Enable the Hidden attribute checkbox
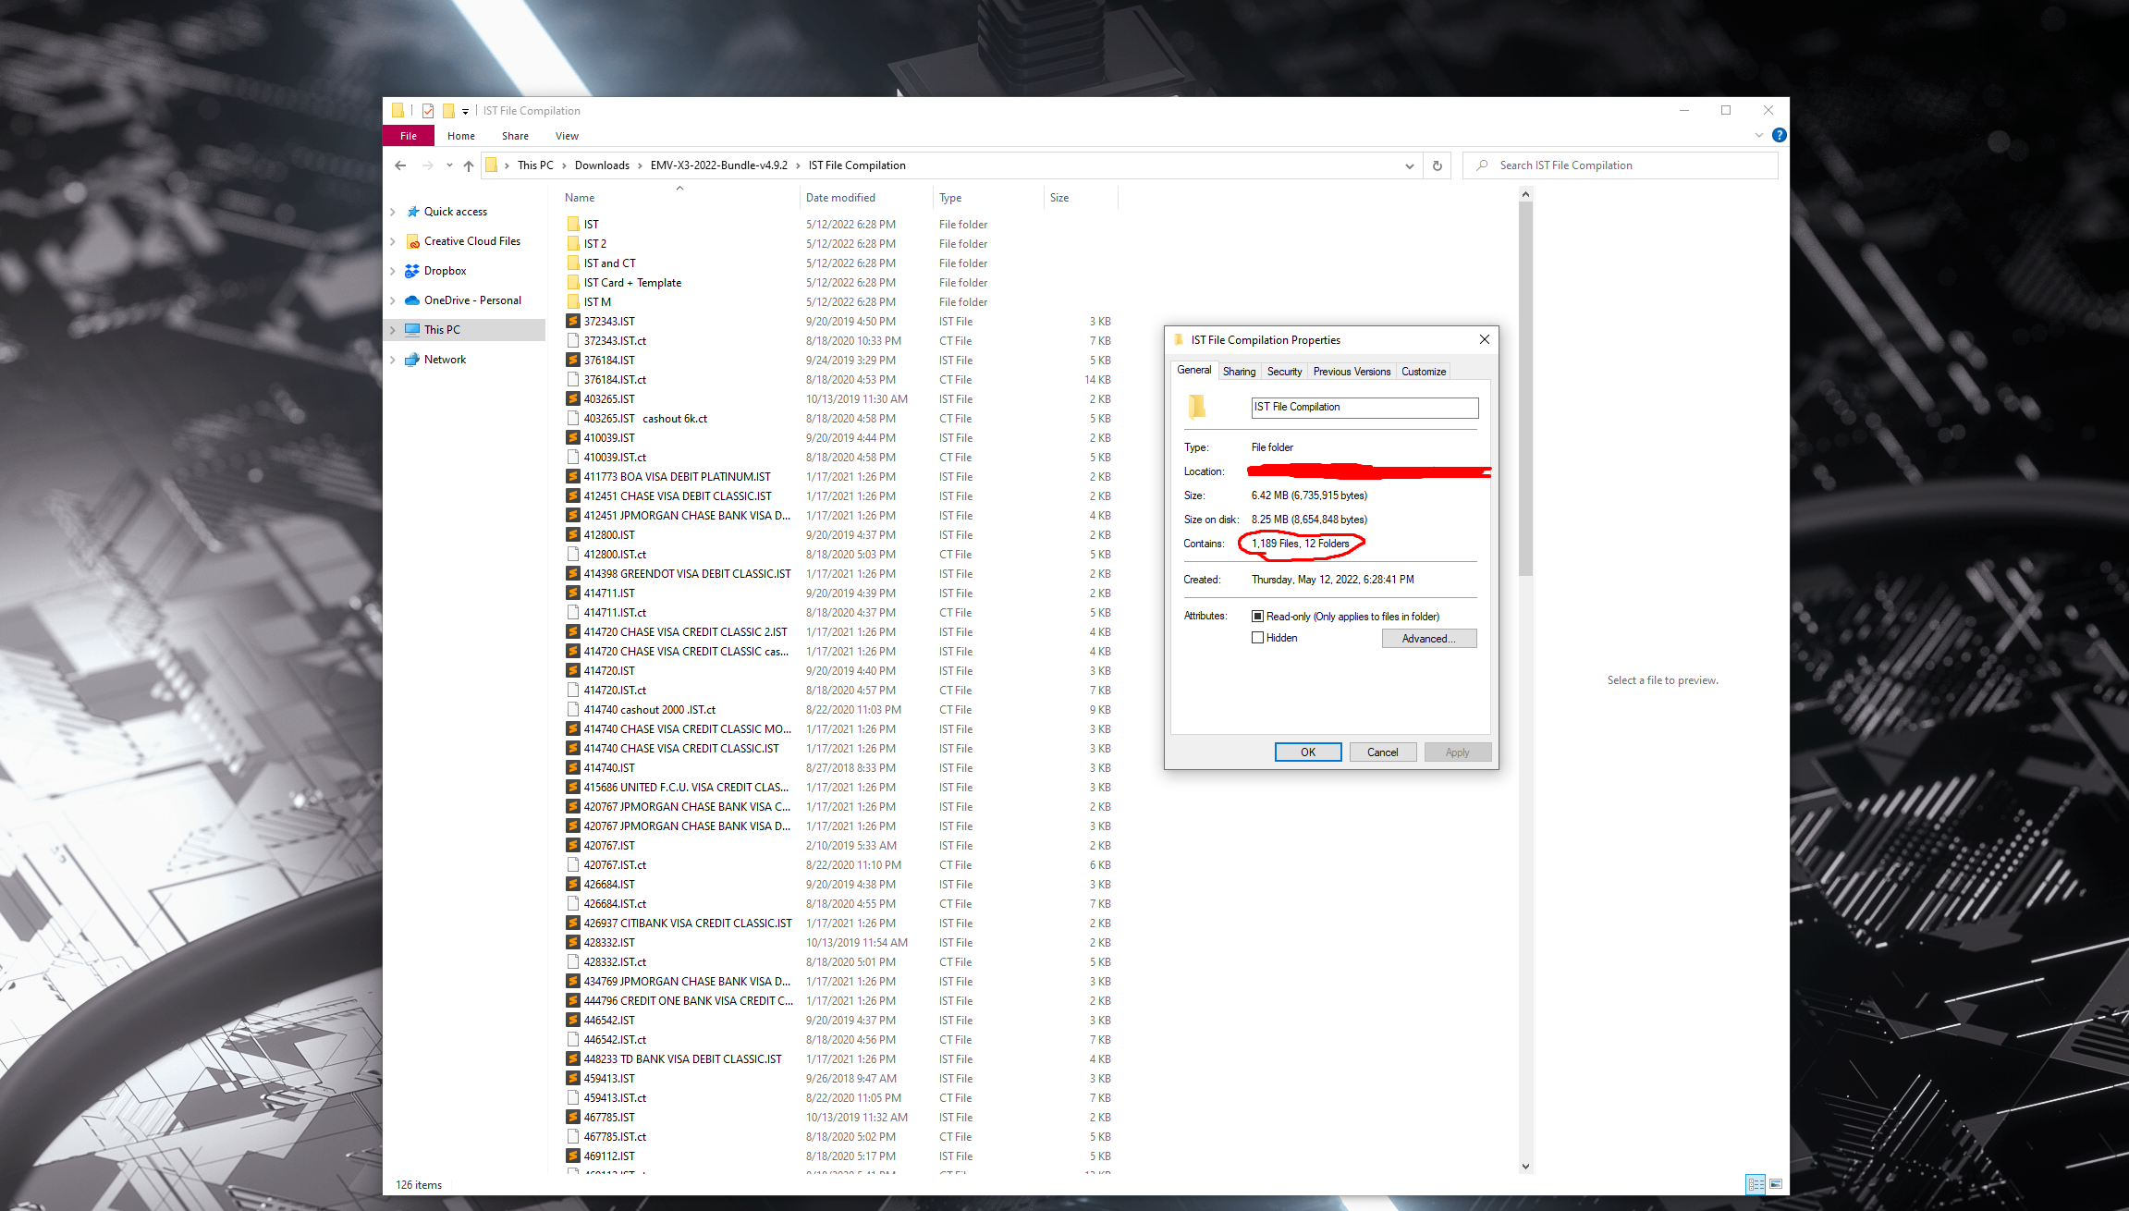The height and width of the screenshot is (1211, 2129). click(1258, 637)
